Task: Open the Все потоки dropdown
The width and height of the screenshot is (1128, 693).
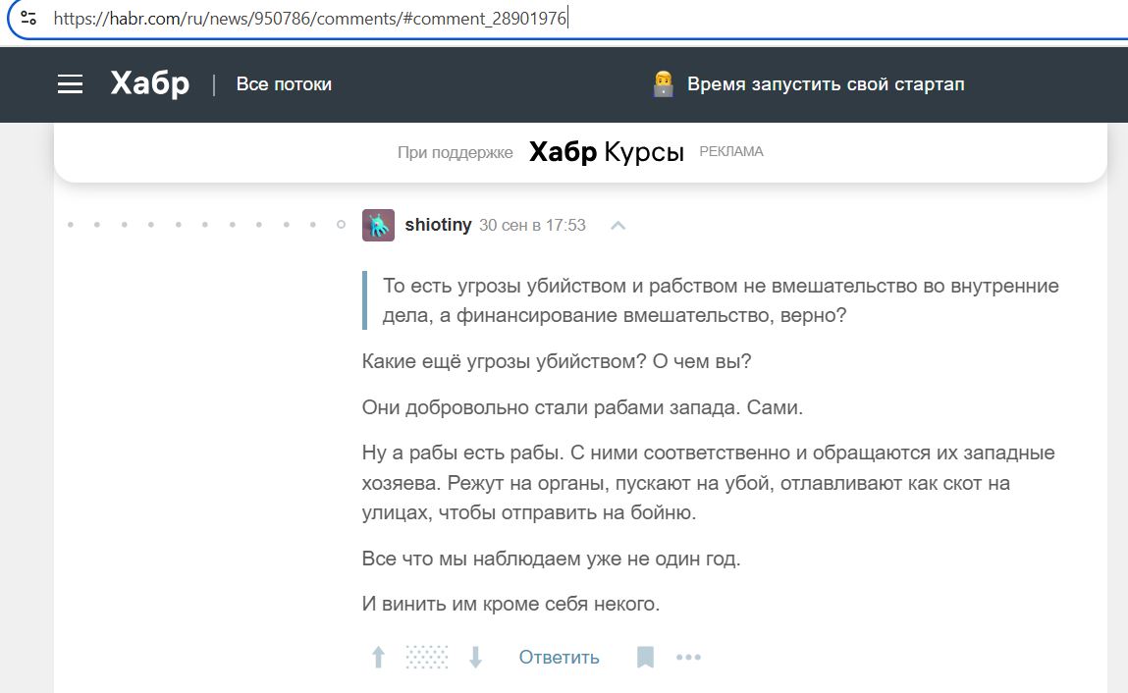Action: [x=284, y=84]
